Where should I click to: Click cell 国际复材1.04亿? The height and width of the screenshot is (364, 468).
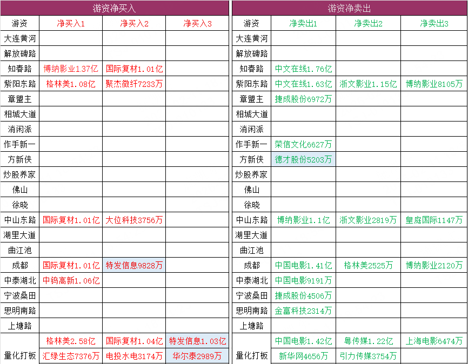134,341
